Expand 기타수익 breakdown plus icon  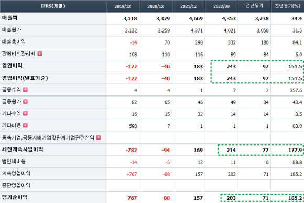(x=25, y=113)
